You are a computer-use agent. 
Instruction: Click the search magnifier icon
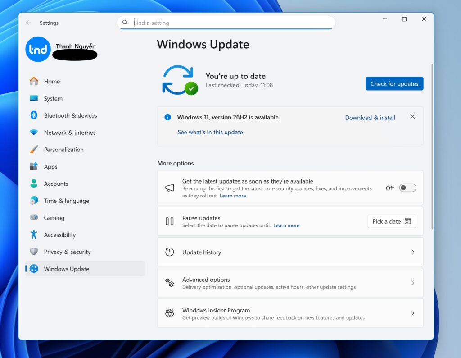tap(125, 23)
